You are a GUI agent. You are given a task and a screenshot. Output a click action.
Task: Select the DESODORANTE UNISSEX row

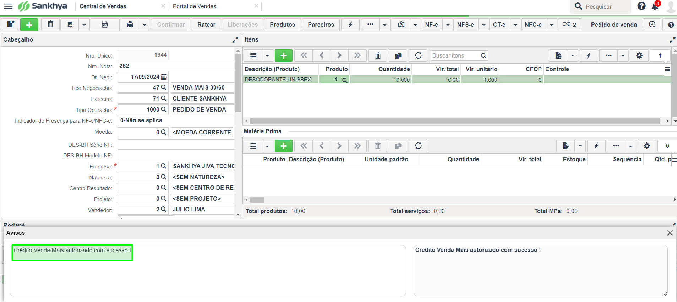tap(457, 80)
